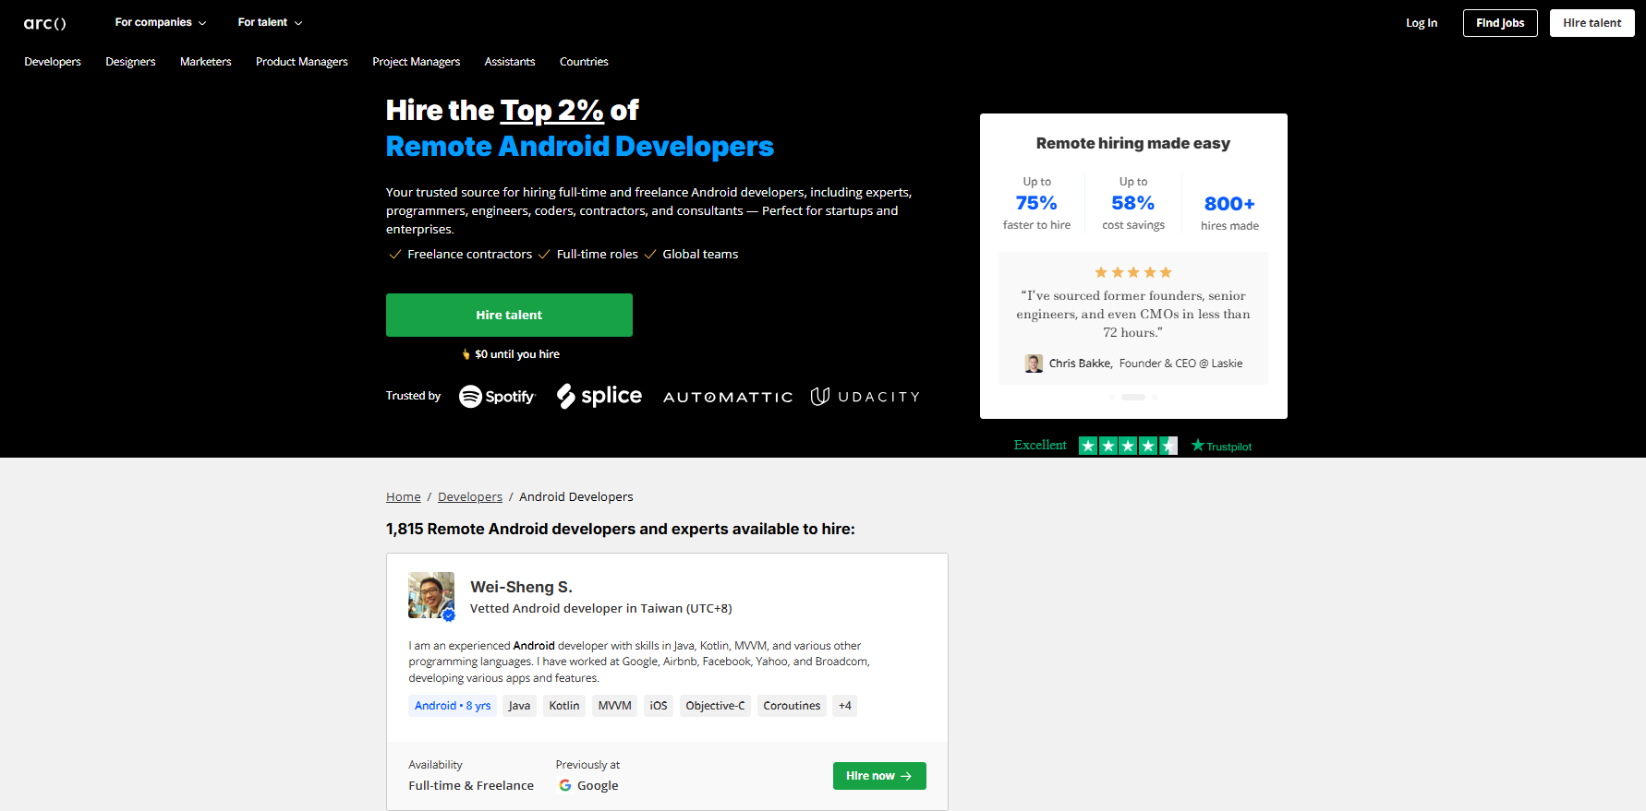Open the Designers nav item
Screen dimensions: 1646x811
pos(130,62)
